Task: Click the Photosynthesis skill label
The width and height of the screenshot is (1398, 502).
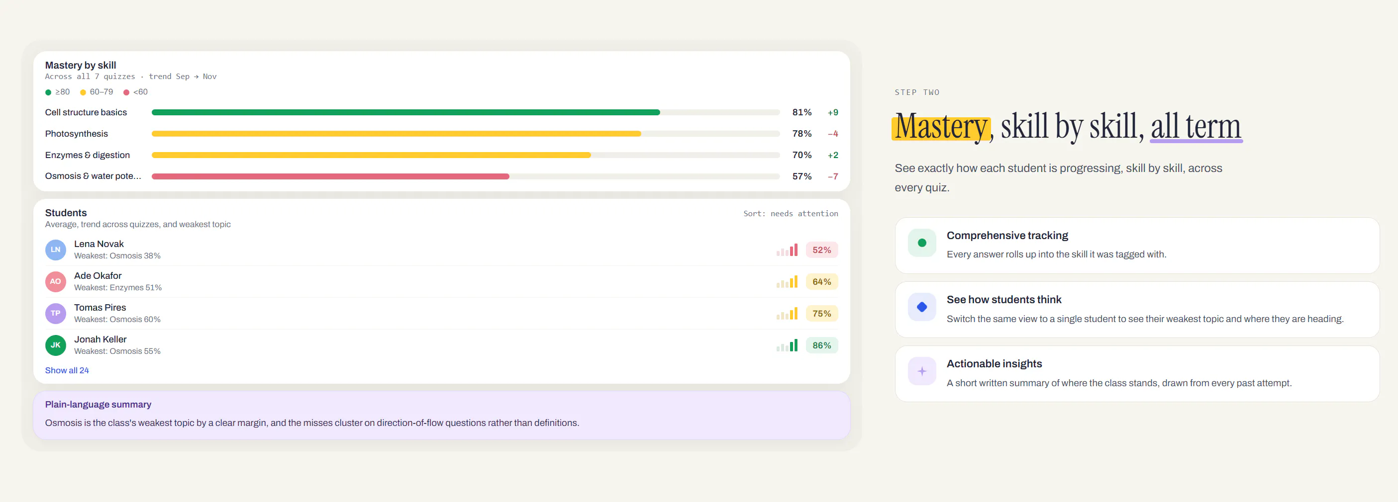Action: point(77,133)
